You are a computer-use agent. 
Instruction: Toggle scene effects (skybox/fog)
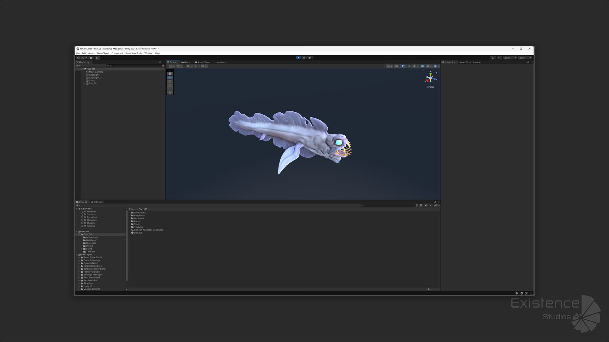414,66
